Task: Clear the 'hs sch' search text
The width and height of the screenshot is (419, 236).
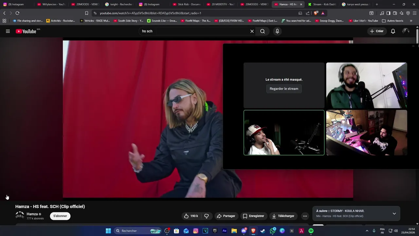Action: (x=252, y=31)
